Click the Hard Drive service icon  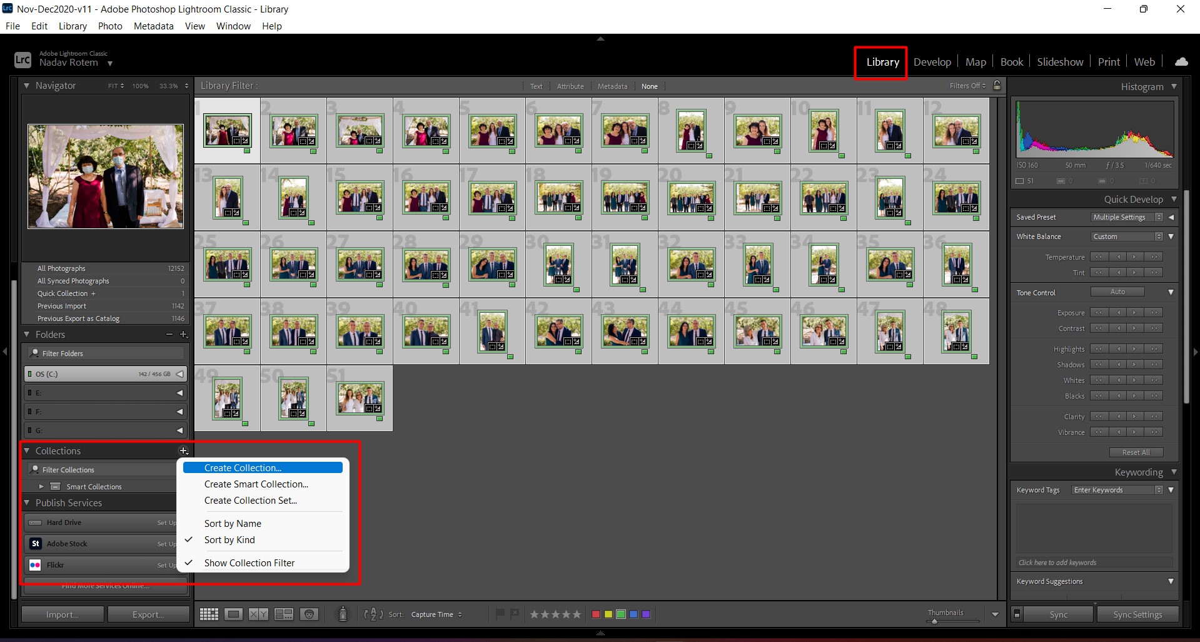pos(36,522)
